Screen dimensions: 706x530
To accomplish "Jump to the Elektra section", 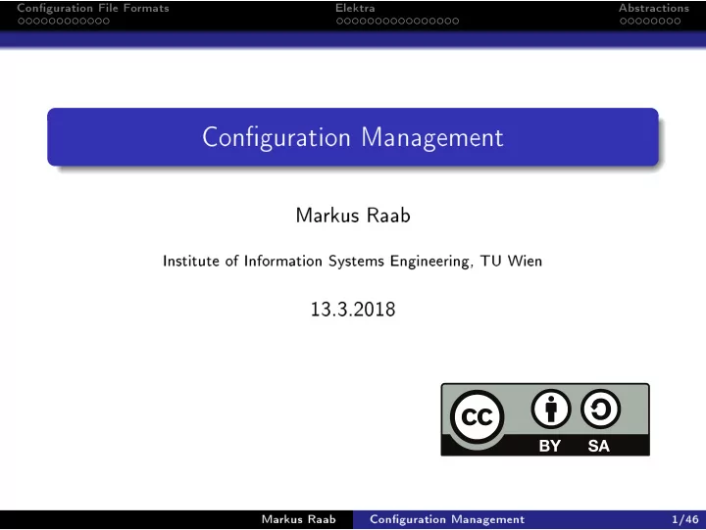I will pos(355,8).
